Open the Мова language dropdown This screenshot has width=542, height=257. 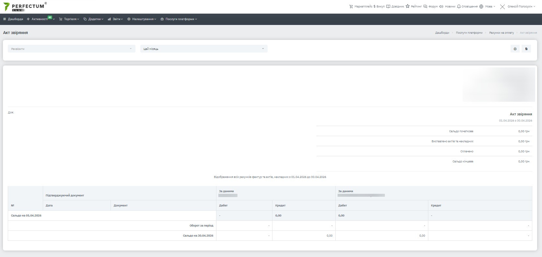pos(488,6)
